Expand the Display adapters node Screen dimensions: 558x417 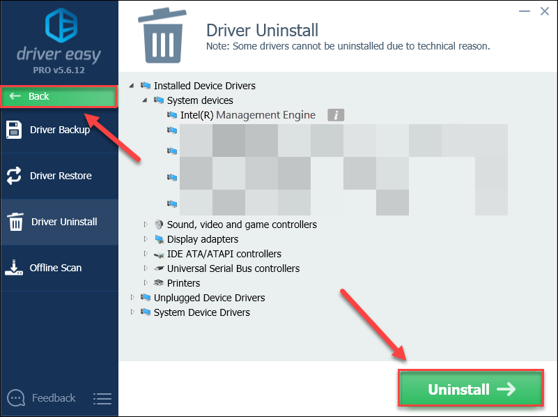coord(146,239)
